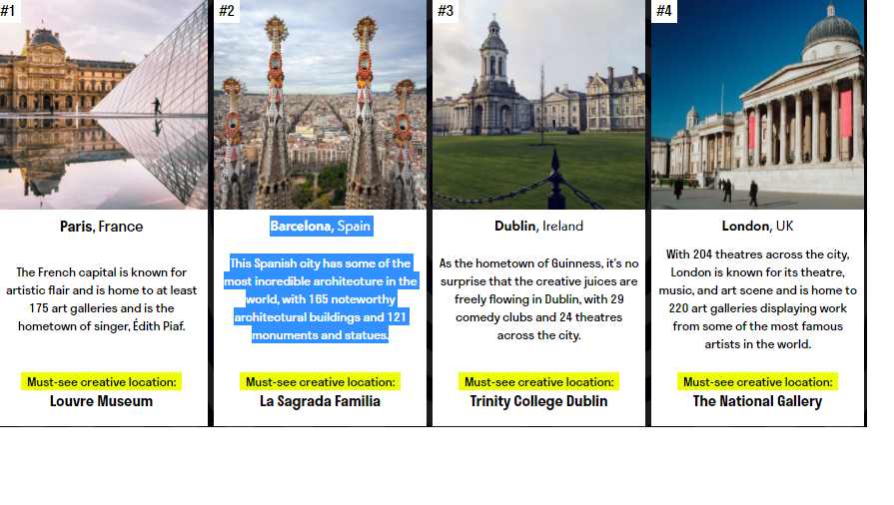Viewport: 894px width, 505px height.
Task: Click the 'Paris, France' heading
Action: click(x=102, y=227)
